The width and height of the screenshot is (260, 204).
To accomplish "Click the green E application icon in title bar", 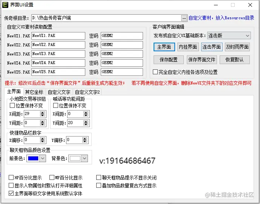I will coord(5,5).
